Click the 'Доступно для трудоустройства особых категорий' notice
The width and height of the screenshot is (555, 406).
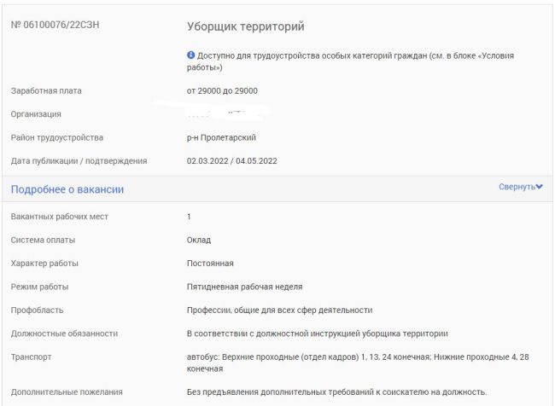(x=350, y=61)
